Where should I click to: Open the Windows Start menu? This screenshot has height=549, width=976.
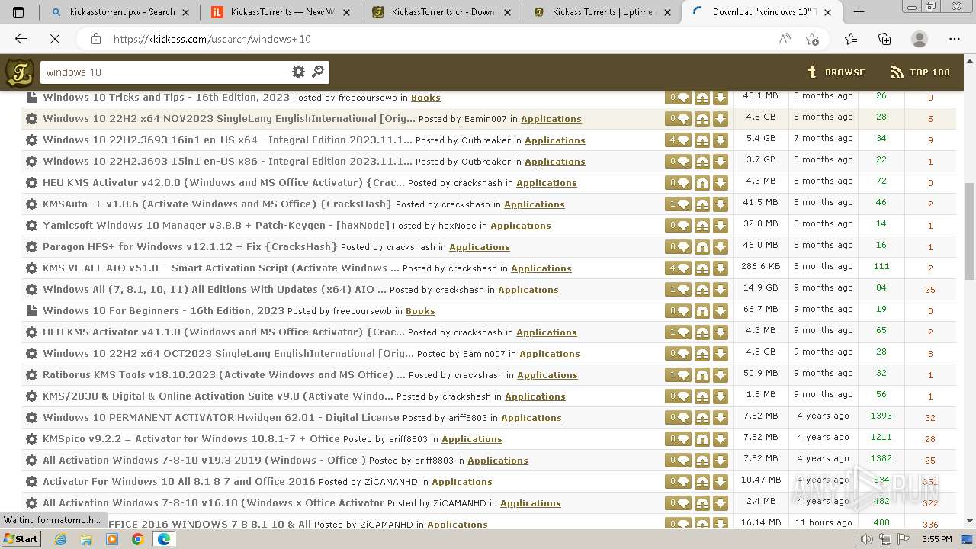click(x=21, y=538)
